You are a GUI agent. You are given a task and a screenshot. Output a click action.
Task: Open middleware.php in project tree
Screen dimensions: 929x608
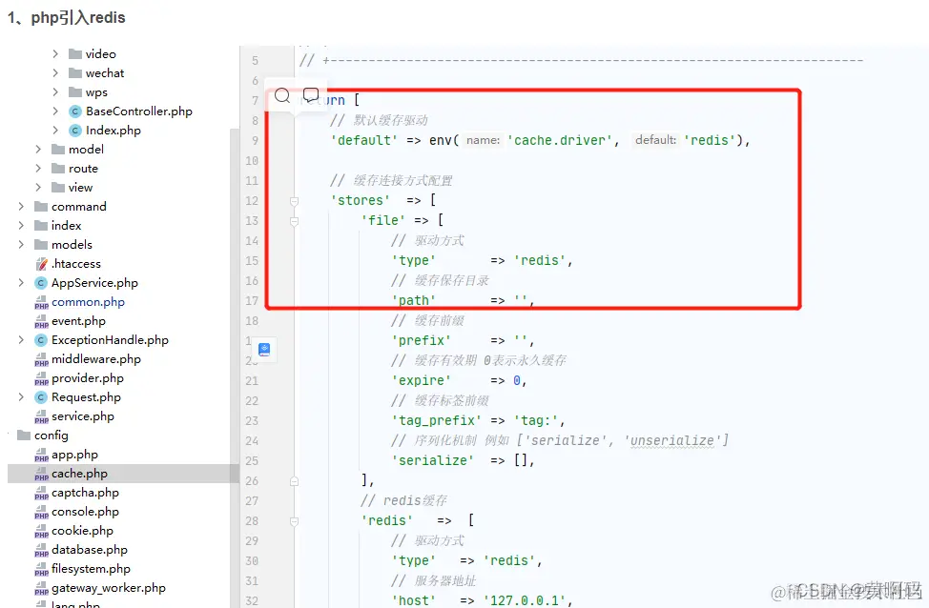pyautogui.click(x=96, y=358)
